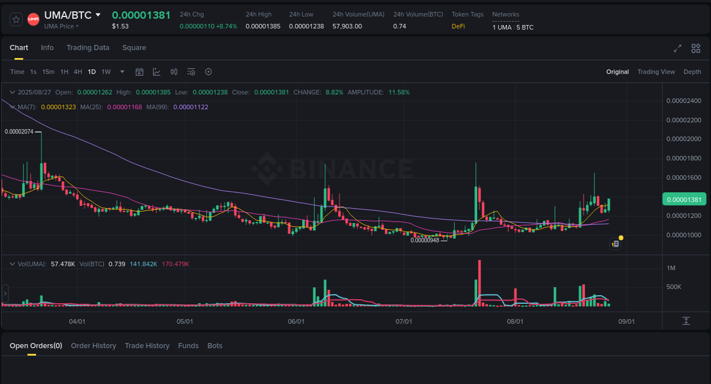Open the UMA Price link

pos(61,26)
